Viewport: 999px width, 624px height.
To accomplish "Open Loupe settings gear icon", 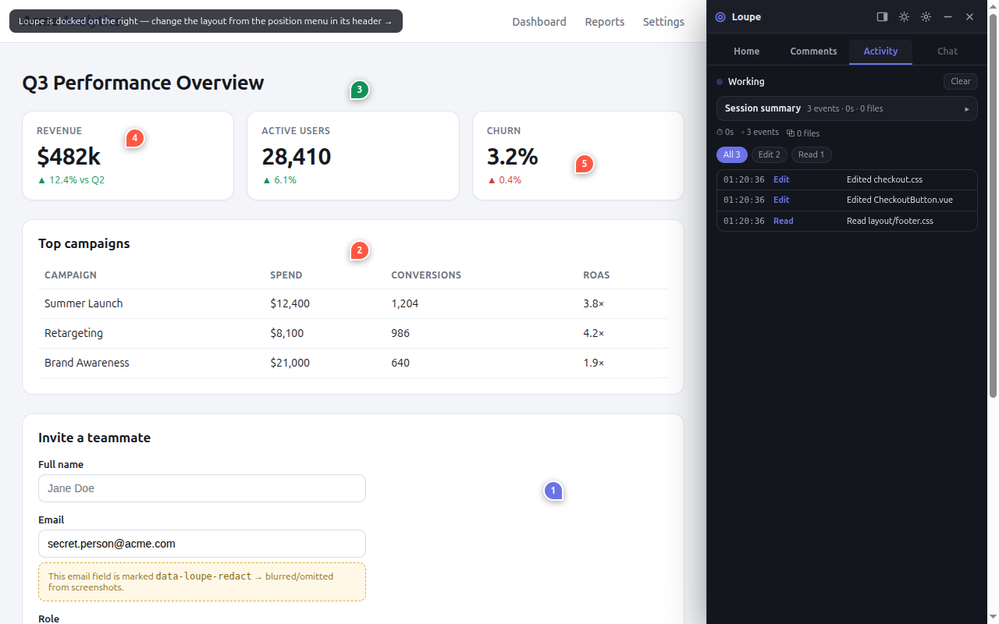I will [926, 16].
